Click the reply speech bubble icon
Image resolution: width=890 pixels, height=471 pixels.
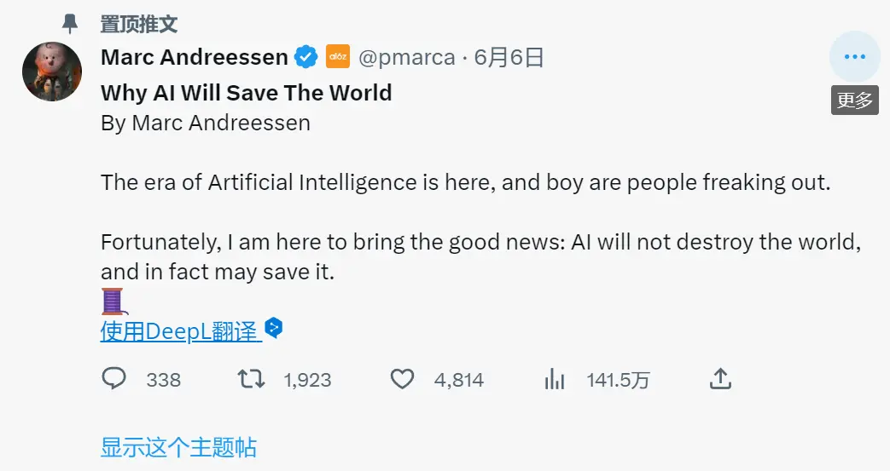pyautogui.click(x=114, y=379)
